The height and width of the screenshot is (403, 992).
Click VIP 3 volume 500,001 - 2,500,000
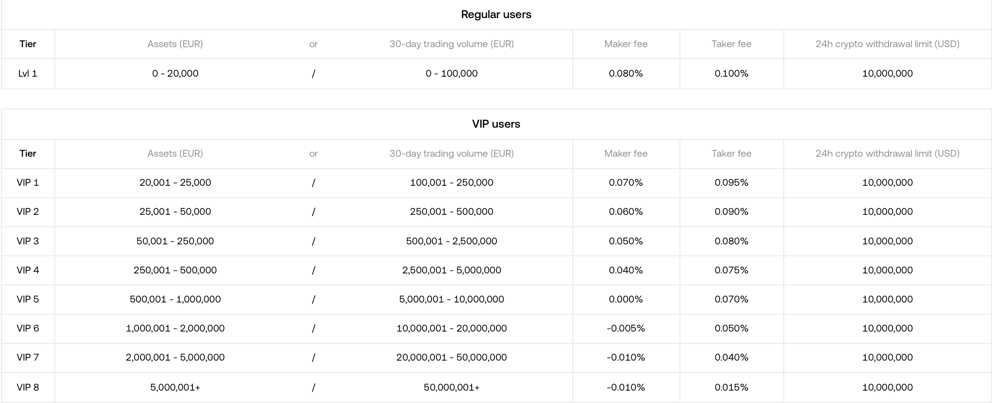(x=452, y=241)
